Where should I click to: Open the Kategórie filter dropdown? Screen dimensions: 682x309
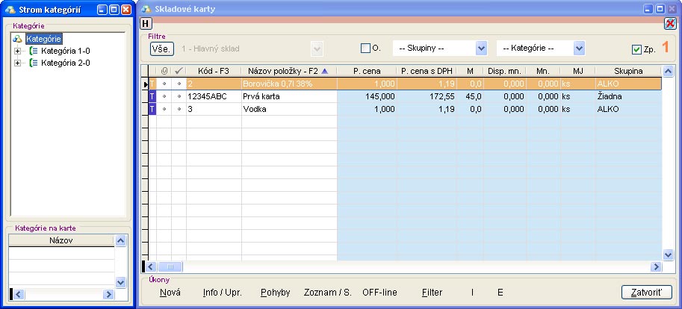(578, 48)
